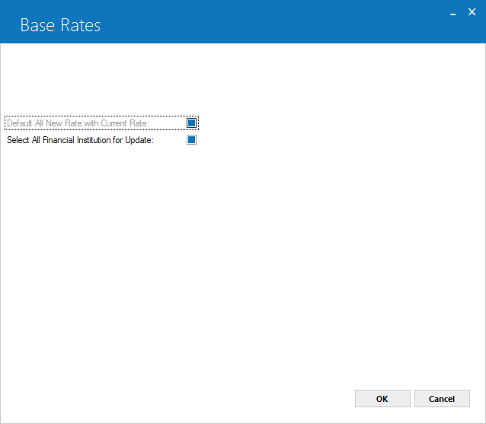This screenshot has width=486, height=424.
Task: Hit the X icon in the title bar
Action: (x=472, y=12)
